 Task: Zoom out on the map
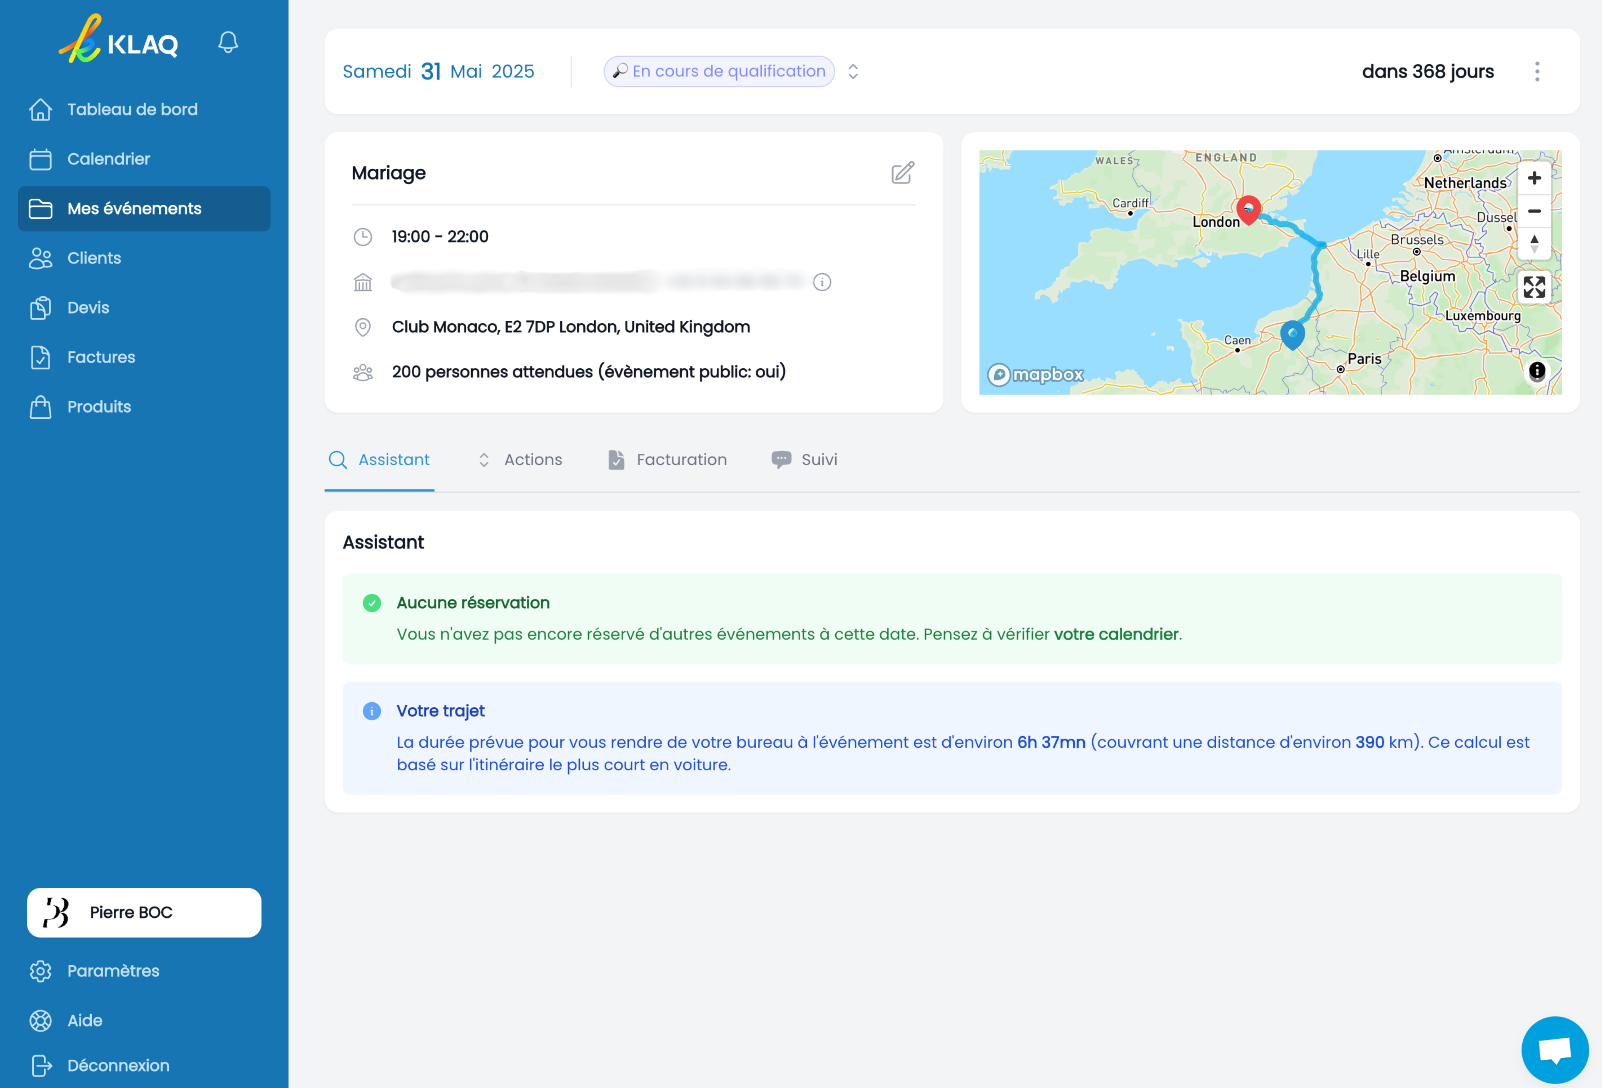tap(1534, 211)
